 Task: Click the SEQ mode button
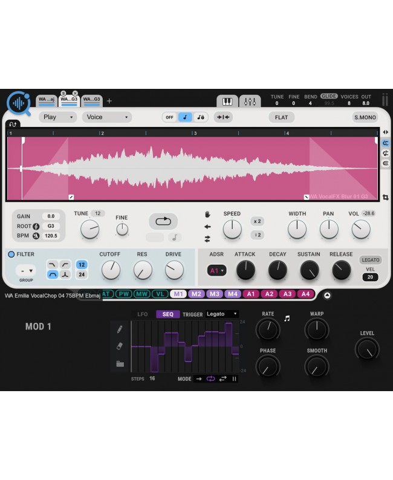(x=167, y=314)
